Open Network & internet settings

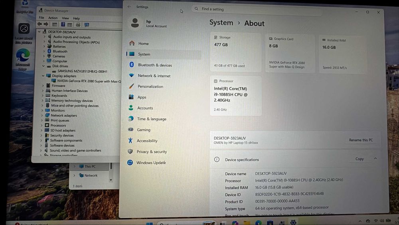(154, 76)
